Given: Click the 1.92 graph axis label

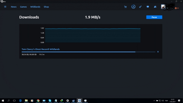Looking at the screenshot, I should (42, 28).
